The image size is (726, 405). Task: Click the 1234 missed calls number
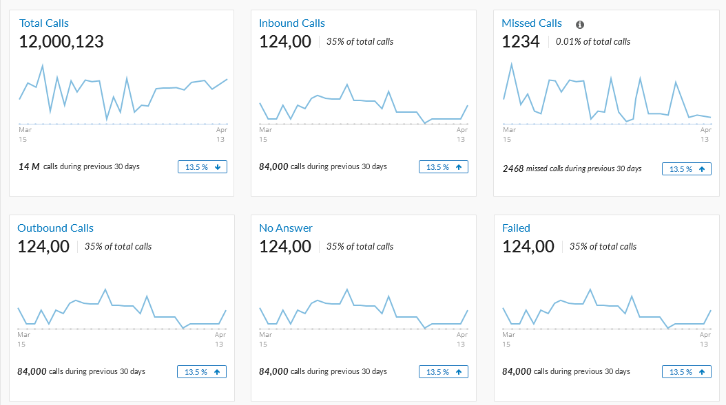[521, 42]
